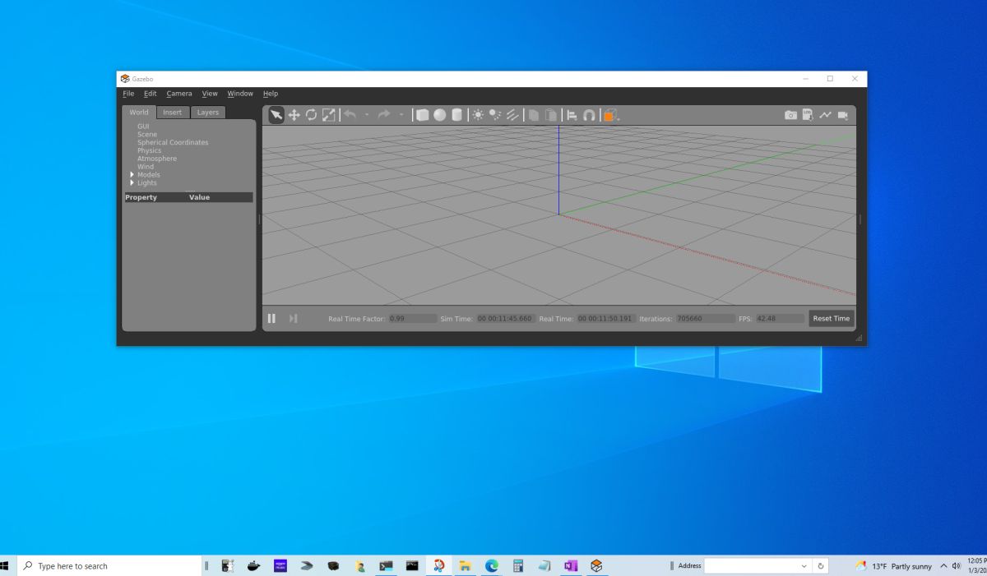Toggle the snap magnet tool
Screen dimensions: 987x576
click(589, 115)
